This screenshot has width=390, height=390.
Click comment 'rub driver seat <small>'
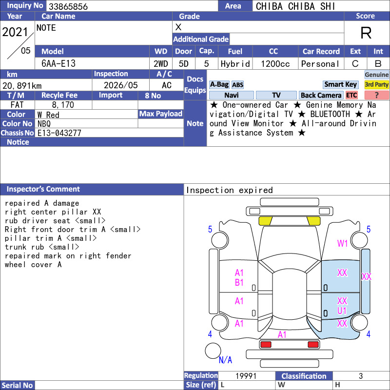click(x=55, y=221)
